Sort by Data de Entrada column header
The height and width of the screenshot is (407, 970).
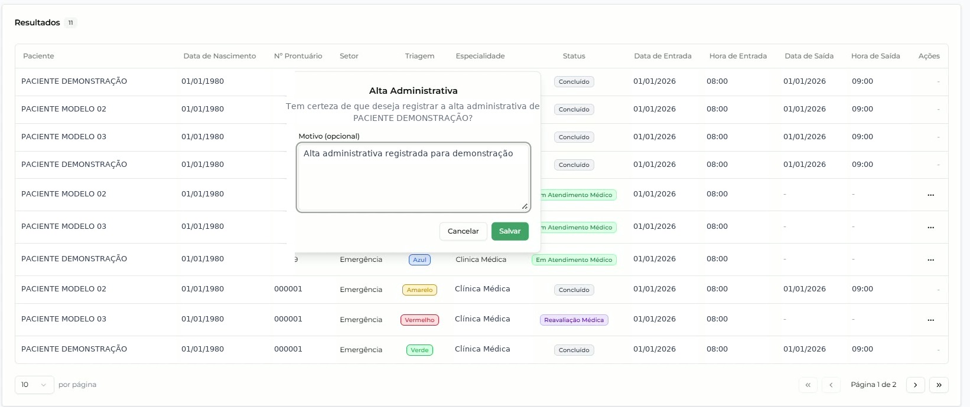click(663, 56)
